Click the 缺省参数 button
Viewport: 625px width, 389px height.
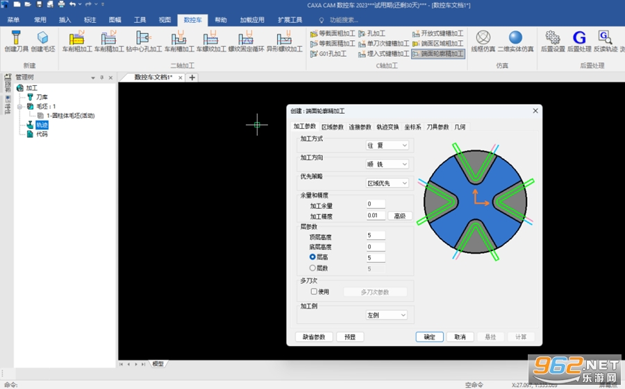[314, 337]
